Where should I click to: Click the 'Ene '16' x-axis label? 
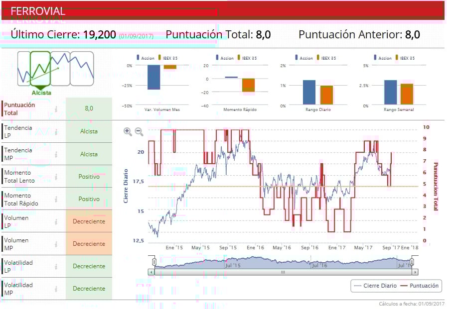coord(255,247)
